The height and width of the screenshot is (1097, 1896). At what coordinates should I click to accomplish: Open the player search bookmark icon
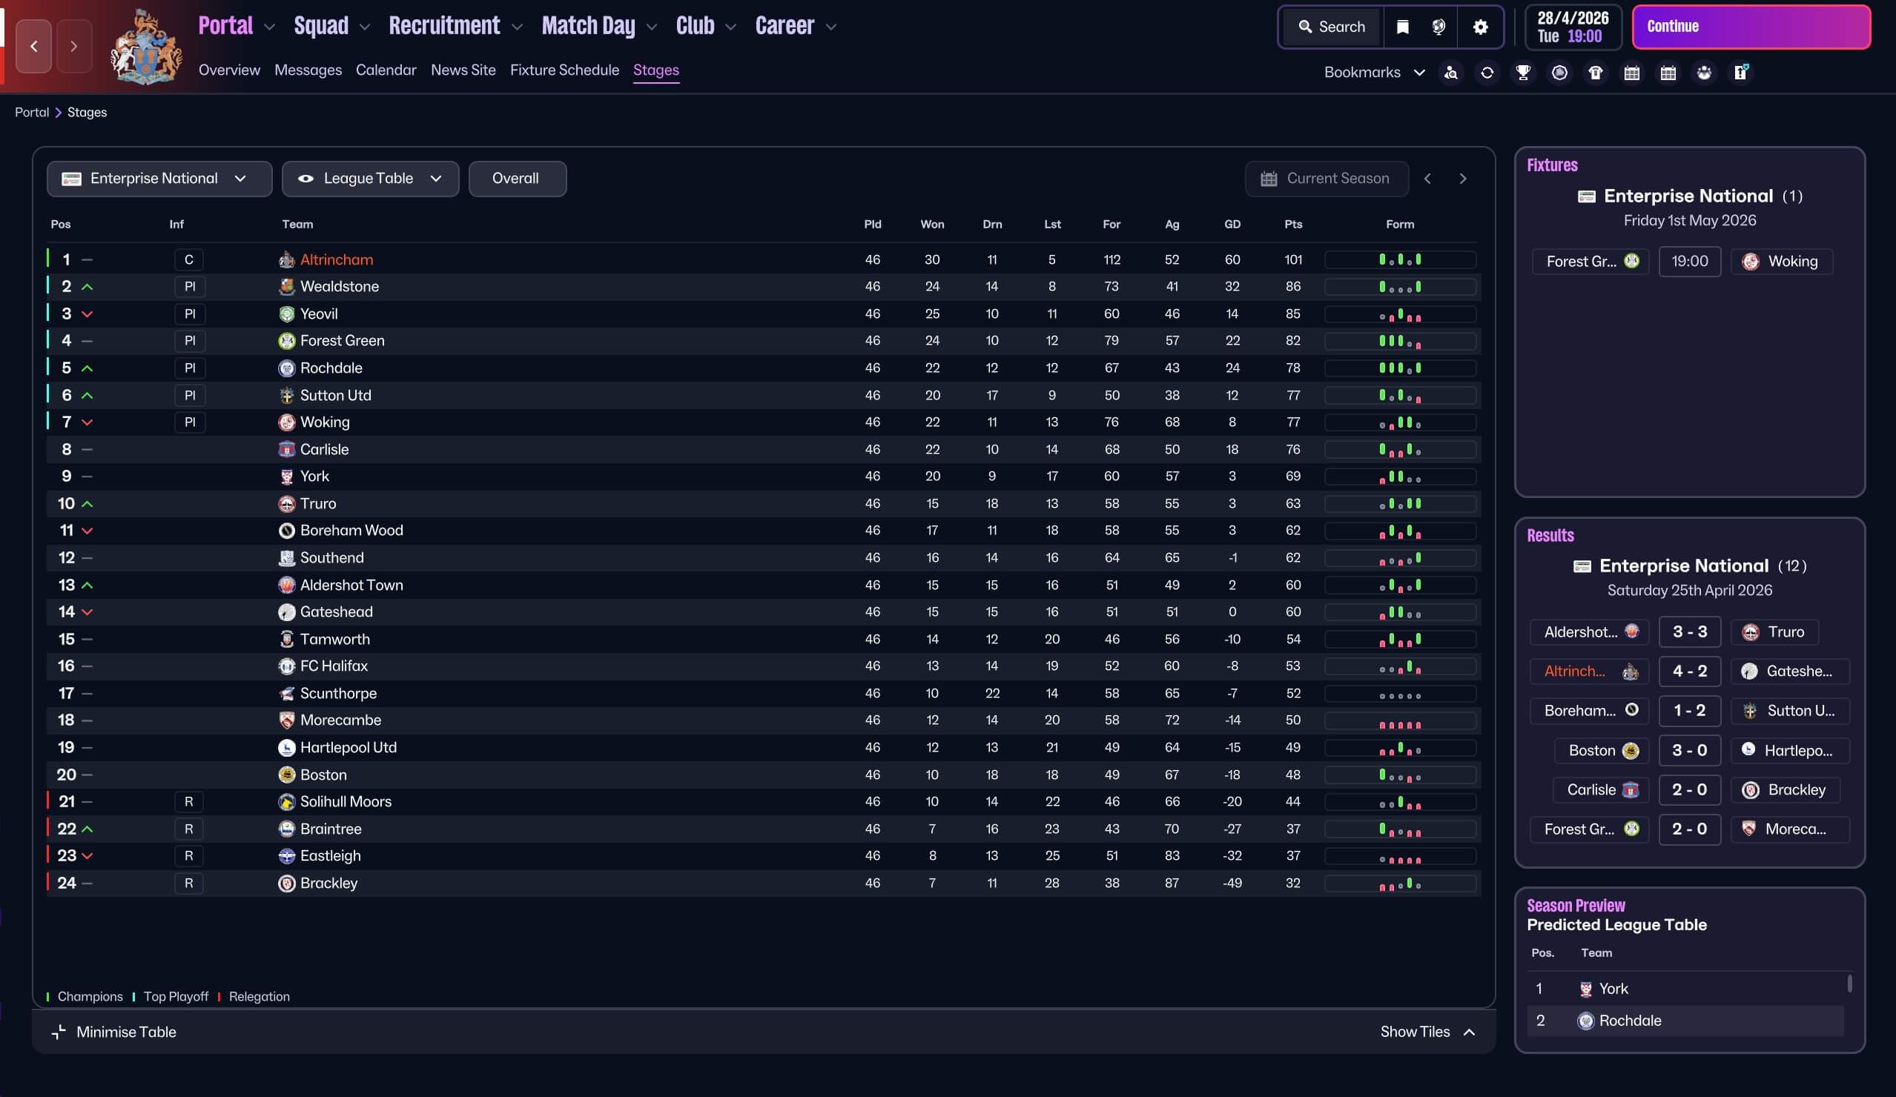point(1450,72)
